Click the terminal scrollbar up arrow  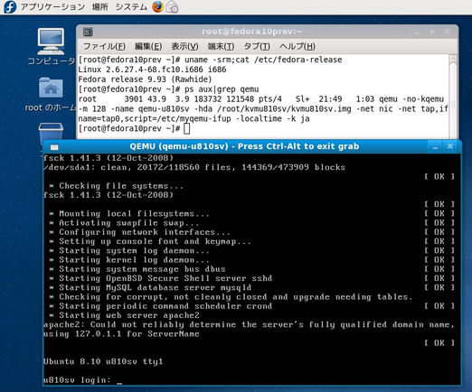click(x=453, y=59)
